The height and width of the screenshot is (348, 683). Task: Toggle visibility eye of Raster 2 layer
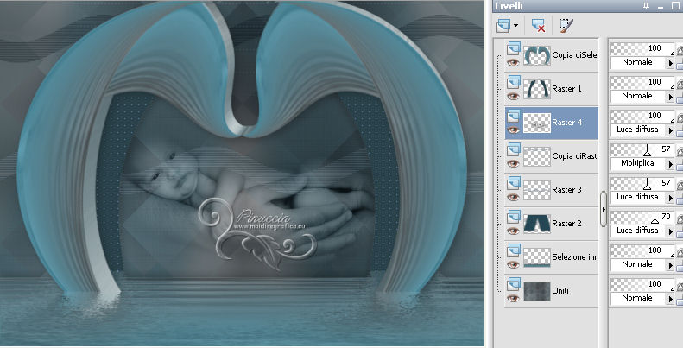point(513,231)
